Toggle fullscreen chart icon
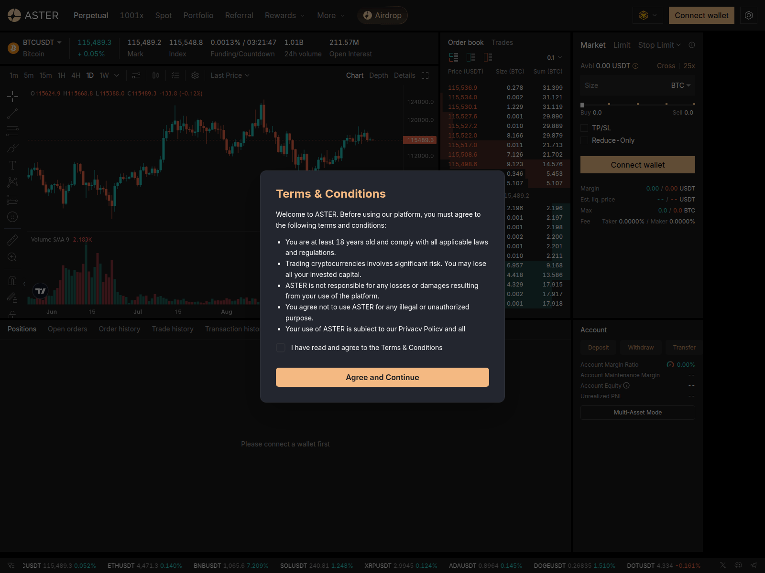765x573 pixels. (425, 75)
